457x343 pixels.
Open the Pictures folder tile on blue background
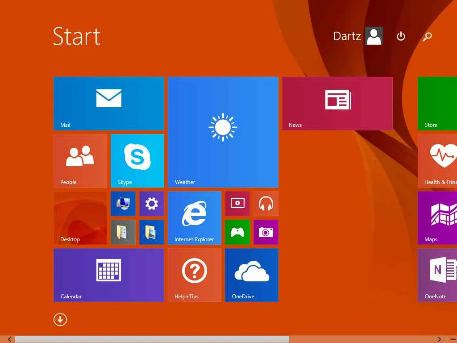pyautogui.click(x=152, y=232)
